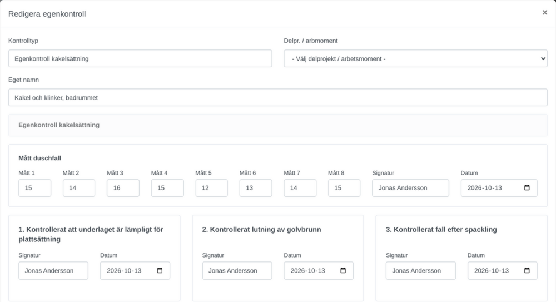
Task: Click Datum field under item 2 golvbrunn
Action: (319, 270)
